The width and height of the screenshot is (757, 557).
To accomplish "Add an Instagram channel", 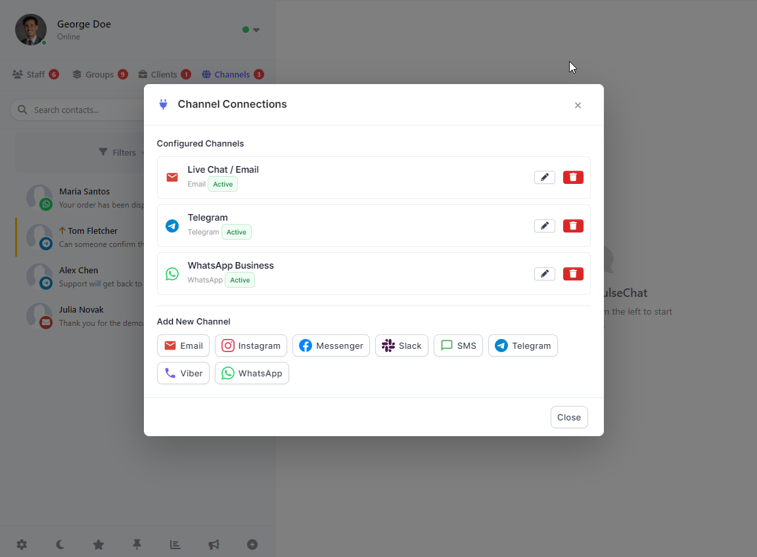I will [250, 345].
